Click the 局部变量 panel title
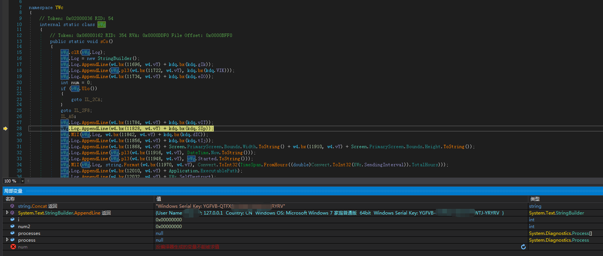The width and height of the screenshot is (603, 256). (13, 191)
